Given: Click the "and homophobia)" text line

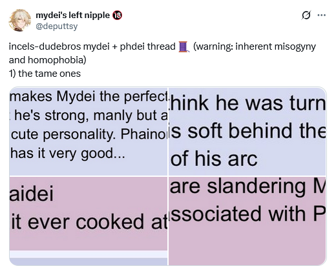Looking at the screenshot, I should (47, 60).
